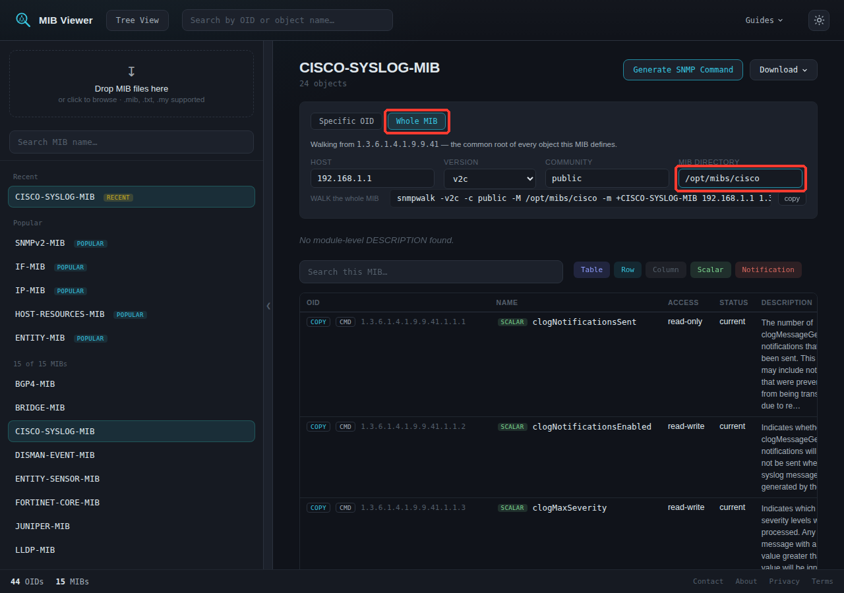Screen dimensions: 844x593
Task: Select BRIDGE-MIB in the MIB list
Action: [131, 408]
